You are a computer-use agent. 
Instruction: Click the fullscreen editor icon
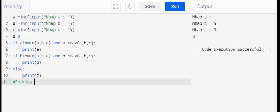(x=116, y=7)
